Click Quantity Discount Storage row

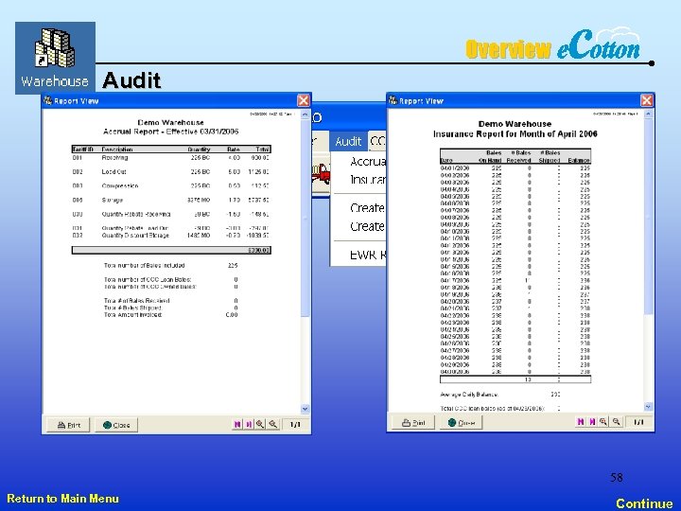click(170, 236)
